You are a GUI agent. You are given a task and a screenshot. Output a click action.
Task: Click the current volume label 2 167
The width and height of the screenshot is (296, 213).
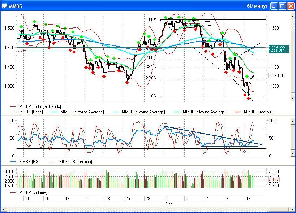coord(274,179)
